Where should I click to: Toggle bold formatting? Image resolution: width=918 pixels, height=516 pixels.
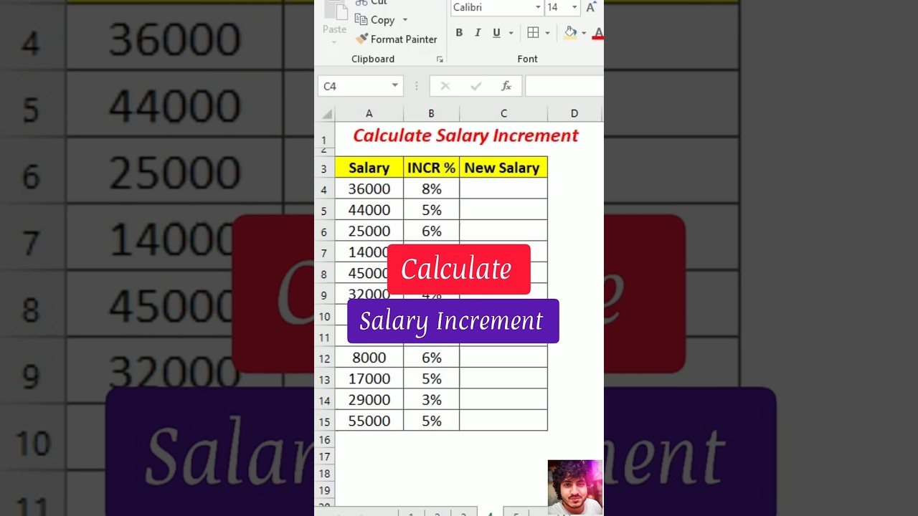click(459, 33)
